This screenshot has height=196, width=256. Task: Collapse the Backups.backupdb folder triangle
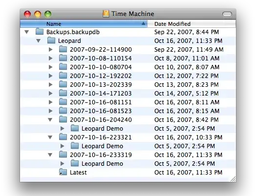26,32
